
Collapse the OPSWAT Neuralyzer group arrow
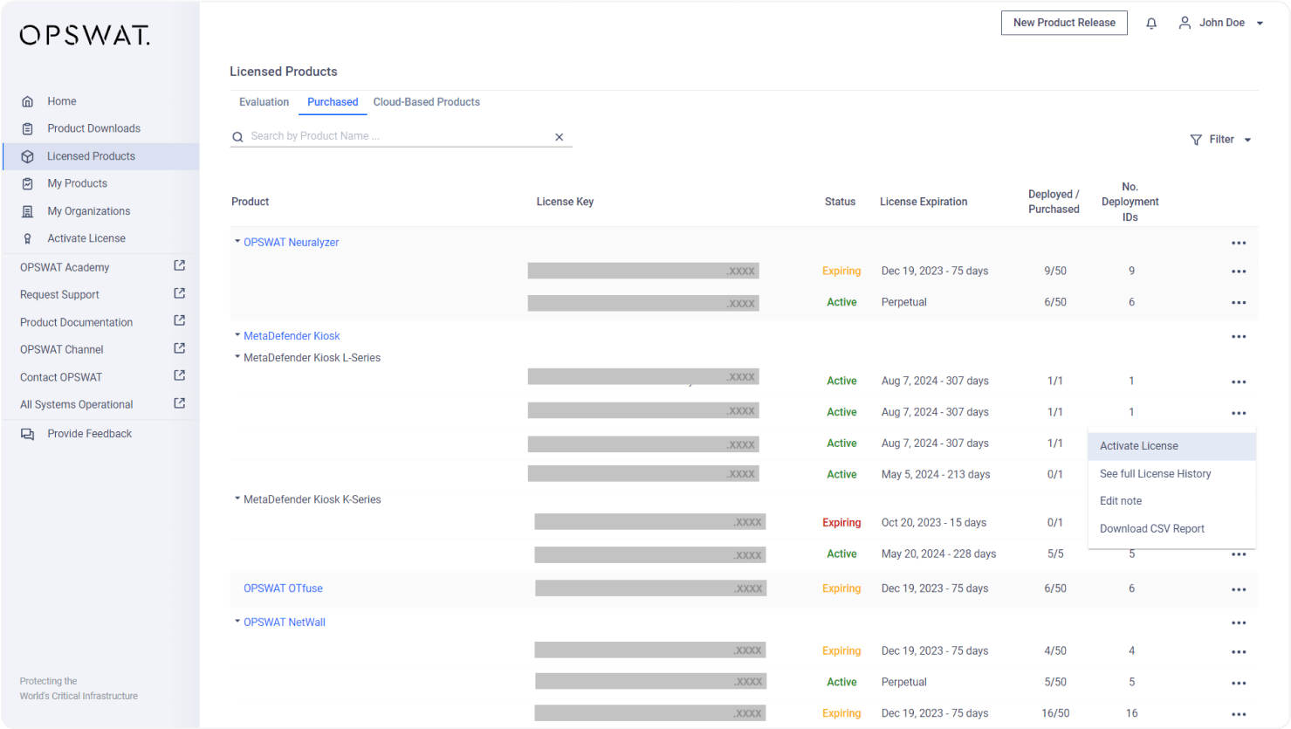pos(237,242)
